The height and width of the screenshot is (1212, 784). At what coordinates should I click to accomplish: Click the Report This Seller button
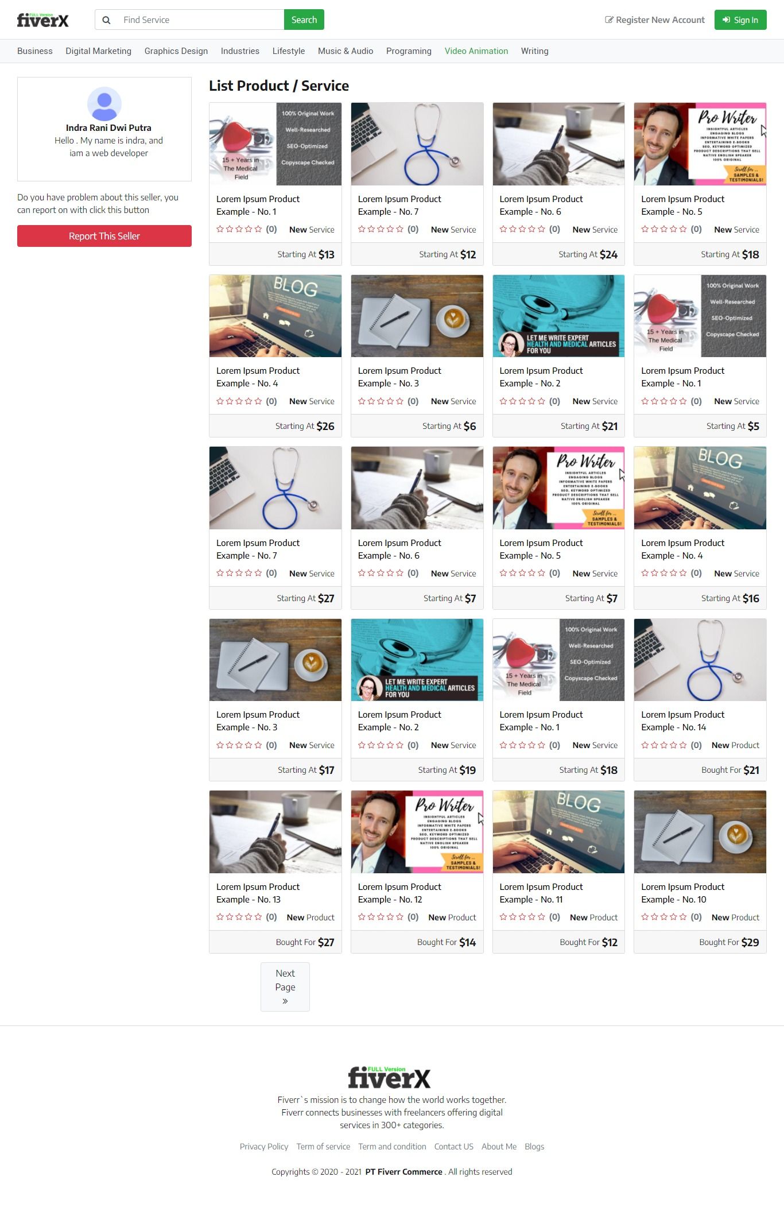pos(104,236)
